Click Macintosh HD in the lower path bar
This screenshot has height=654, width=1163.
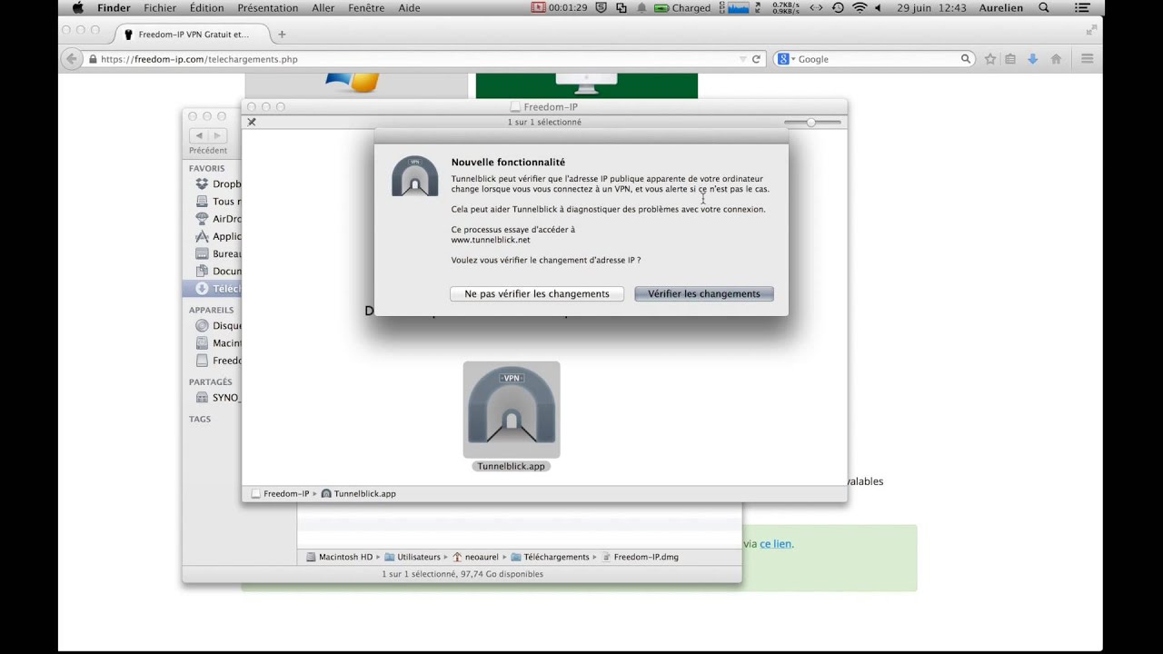[x=339, y=557]
